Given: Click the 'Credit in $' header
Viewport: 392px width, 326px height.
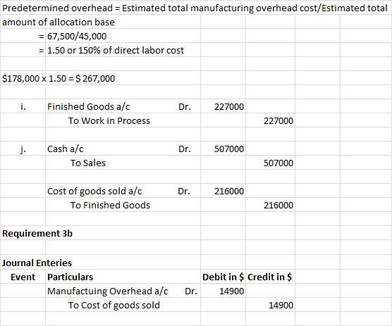Looking at the screenshot, I should tap(270, 277).
